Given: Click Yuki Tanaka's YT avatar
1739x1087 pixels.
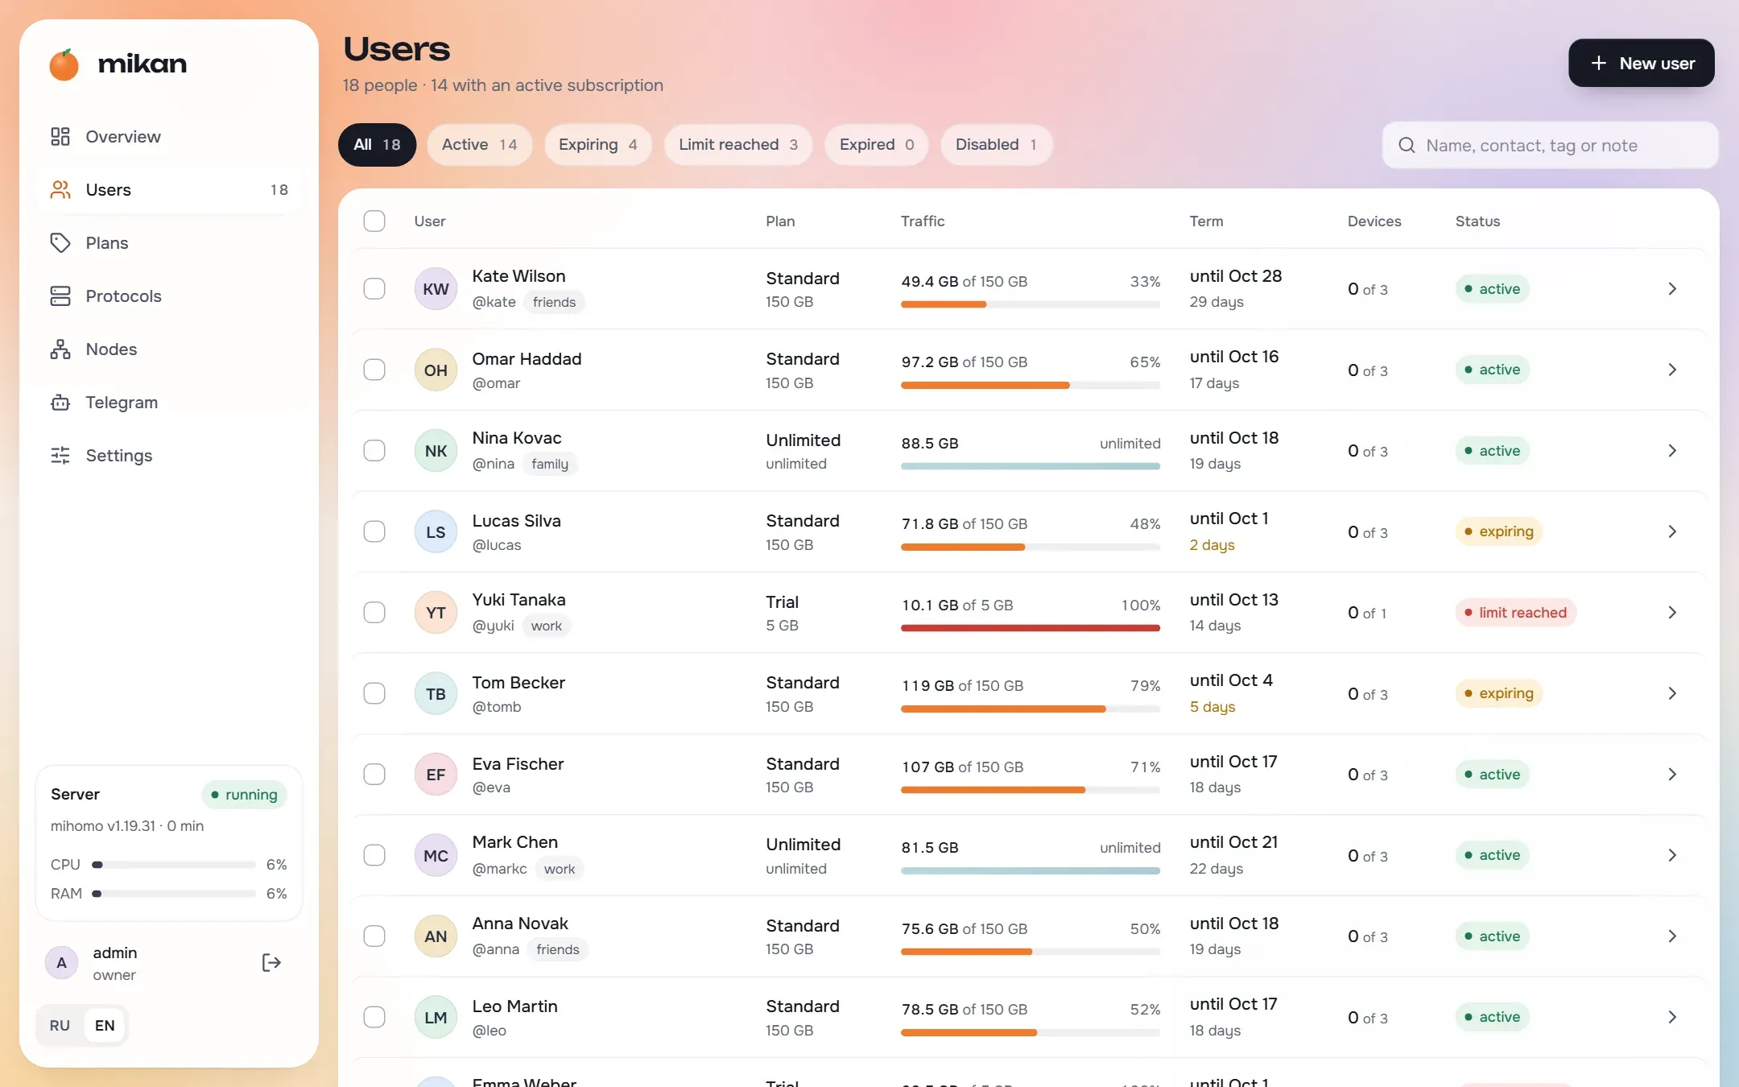Looking at the screenshot, I should coord(436,612).
